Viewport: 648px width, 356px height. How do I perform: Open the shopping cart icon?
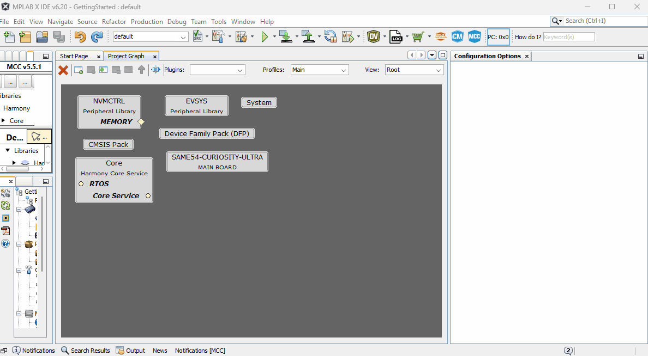[x=418, y=36]
